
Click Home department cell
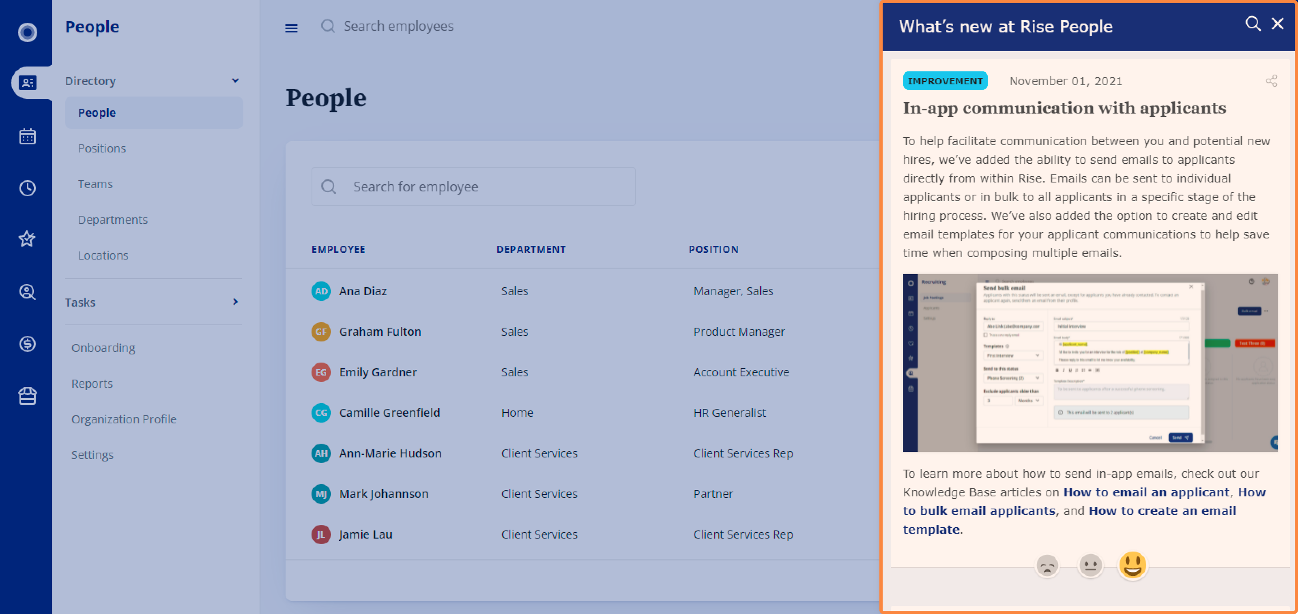pyautogui.click(x=517, y=413)
